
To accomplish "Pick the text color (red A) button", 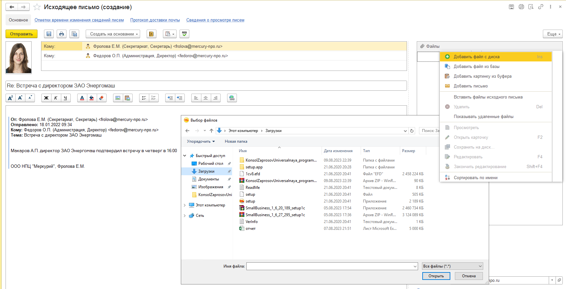I will tap(82, 98).
